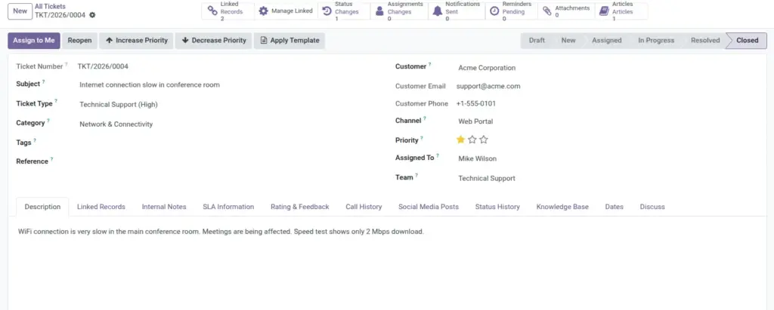
Task: Switch to Knowledge Base tab
Action: pyautogui.click(x=562, y=207)
